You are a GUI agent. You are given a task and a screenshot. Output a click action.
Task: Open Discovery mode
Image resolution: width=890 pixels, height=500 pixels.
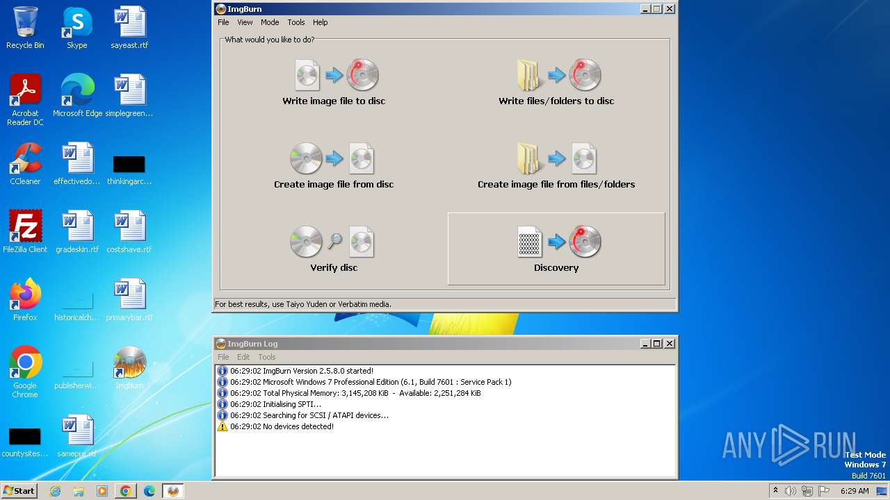tap(556, 249)
